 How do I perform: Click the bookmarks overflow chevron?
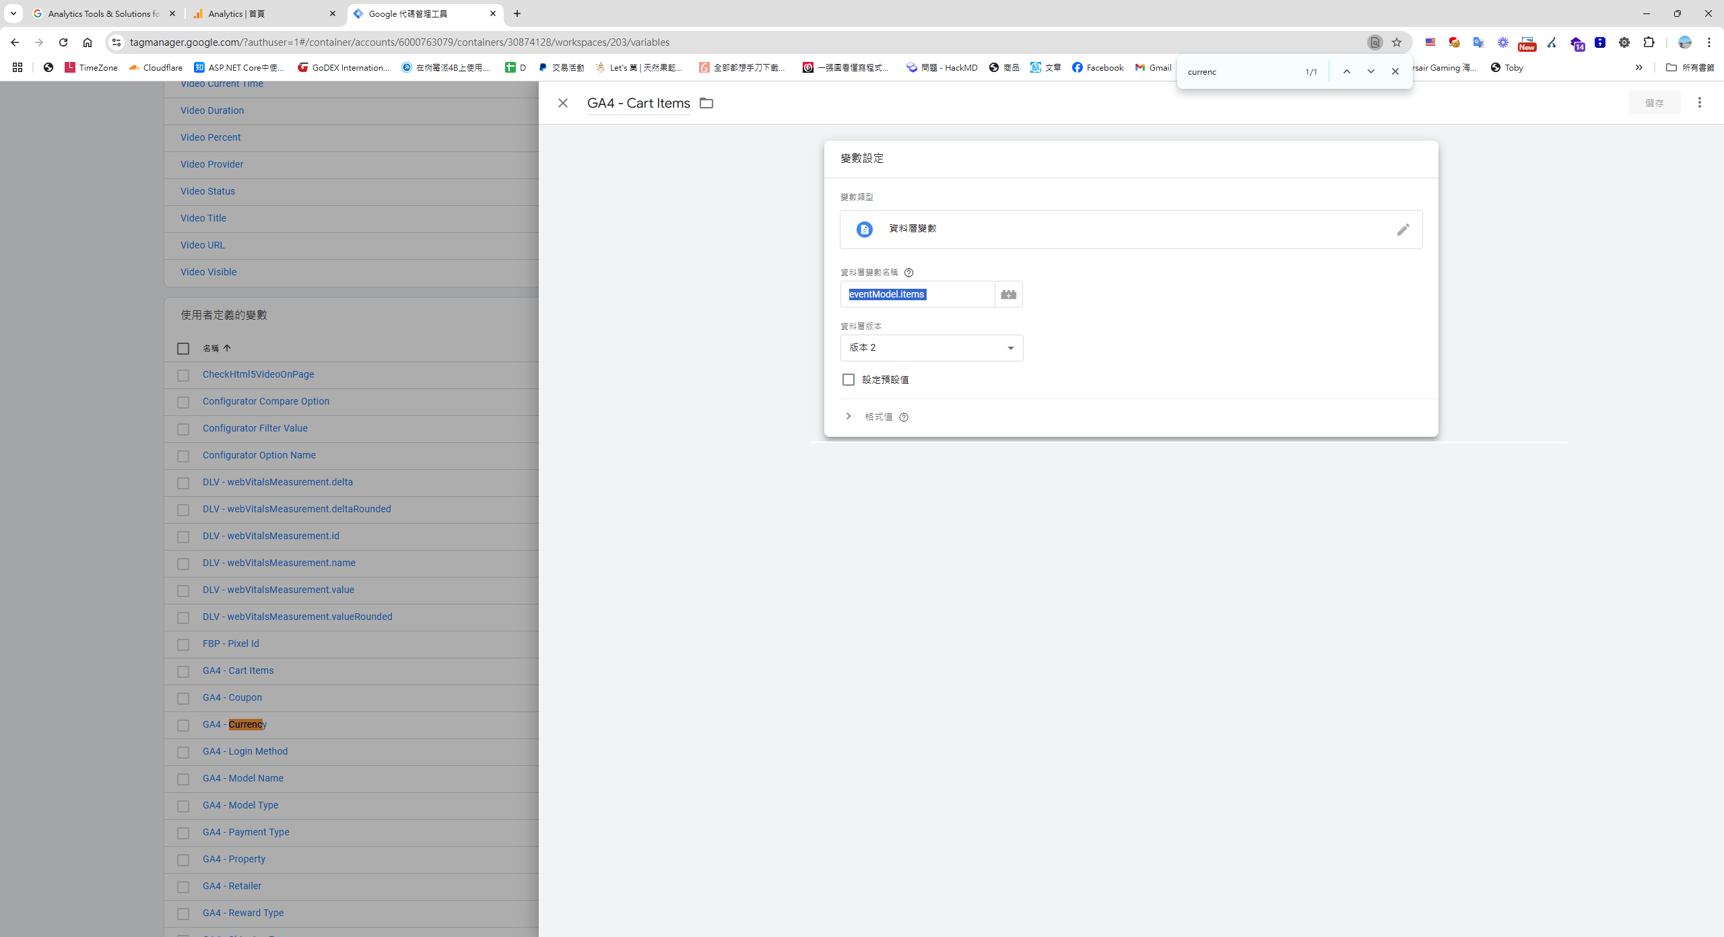pyautogui.click(x=1638, y=67)
